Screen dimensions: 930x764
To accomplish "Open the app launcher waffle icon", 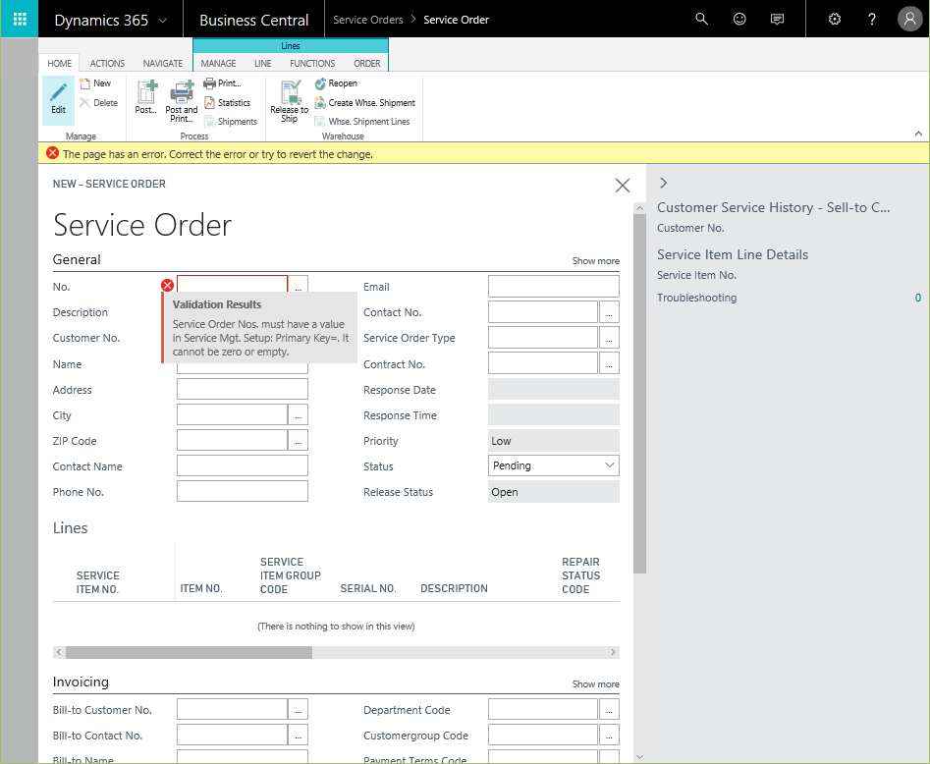I will pos(20,19).
